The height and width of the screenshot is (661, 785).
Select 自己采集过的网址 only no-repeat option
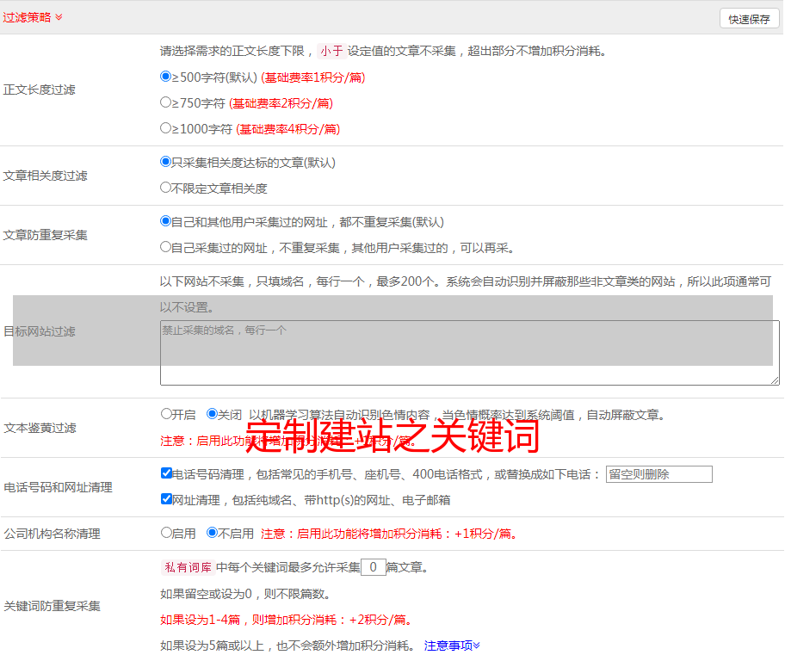tap(166, 247)
